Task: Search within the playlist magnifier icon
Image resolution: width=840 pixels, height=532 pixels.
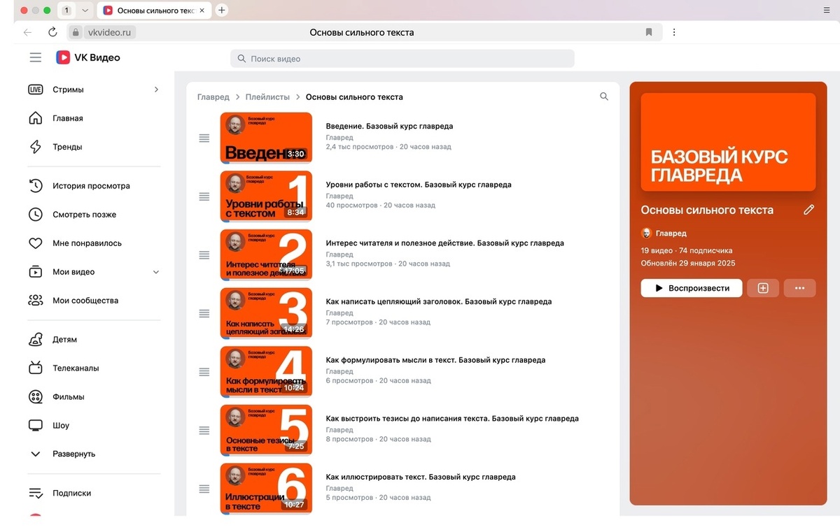Action: pyautogui.click(x=604, y=96)
